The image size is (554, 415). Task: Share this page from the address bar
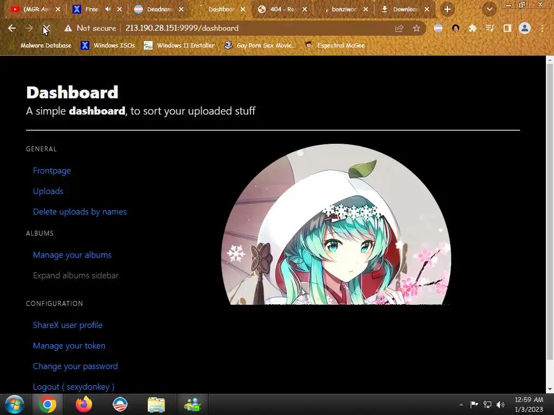point(399,28)
